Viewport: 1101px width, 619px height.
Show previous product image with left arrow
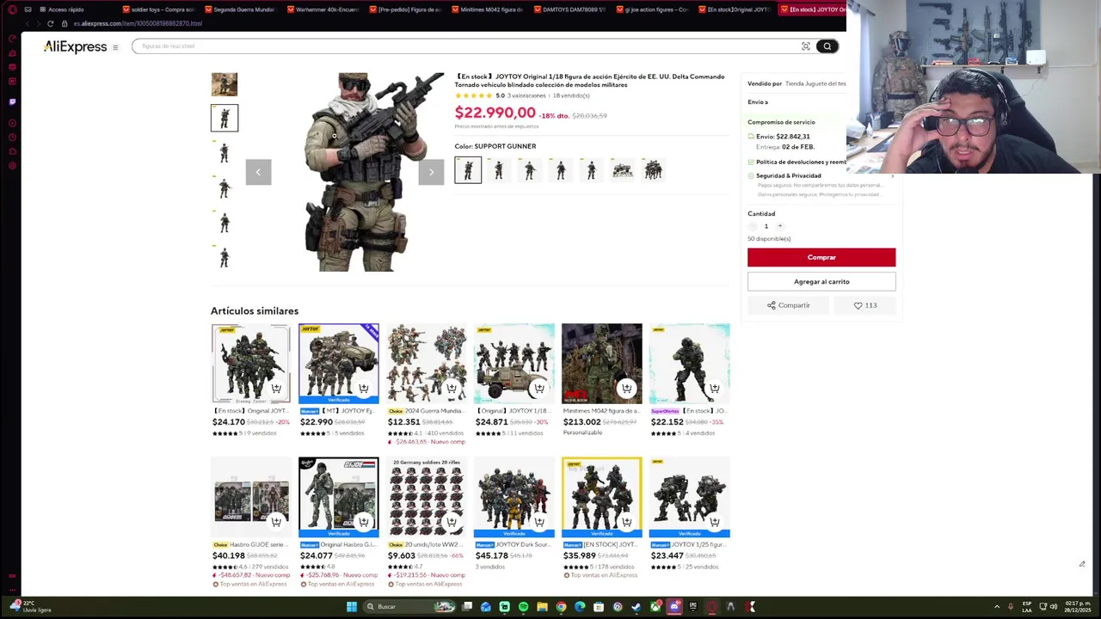[x=258, y=172]
